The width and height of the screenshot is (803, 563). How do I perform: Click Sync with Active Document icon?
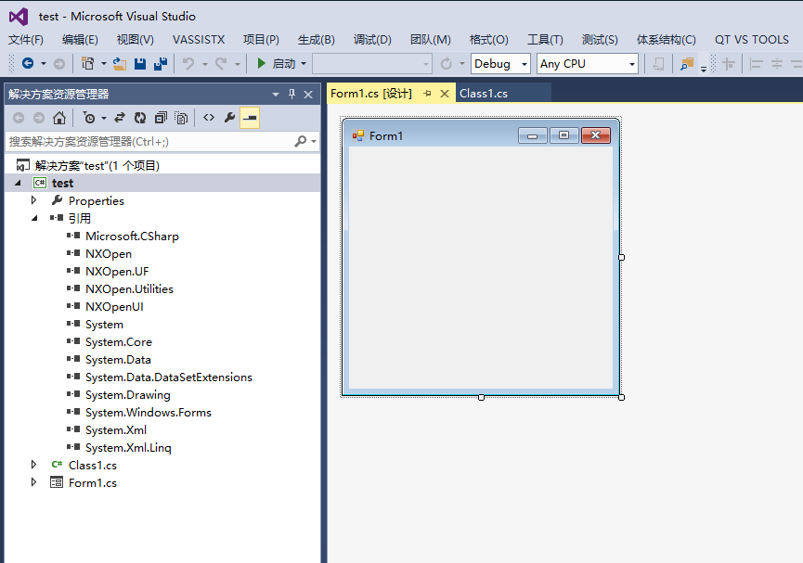120,118
